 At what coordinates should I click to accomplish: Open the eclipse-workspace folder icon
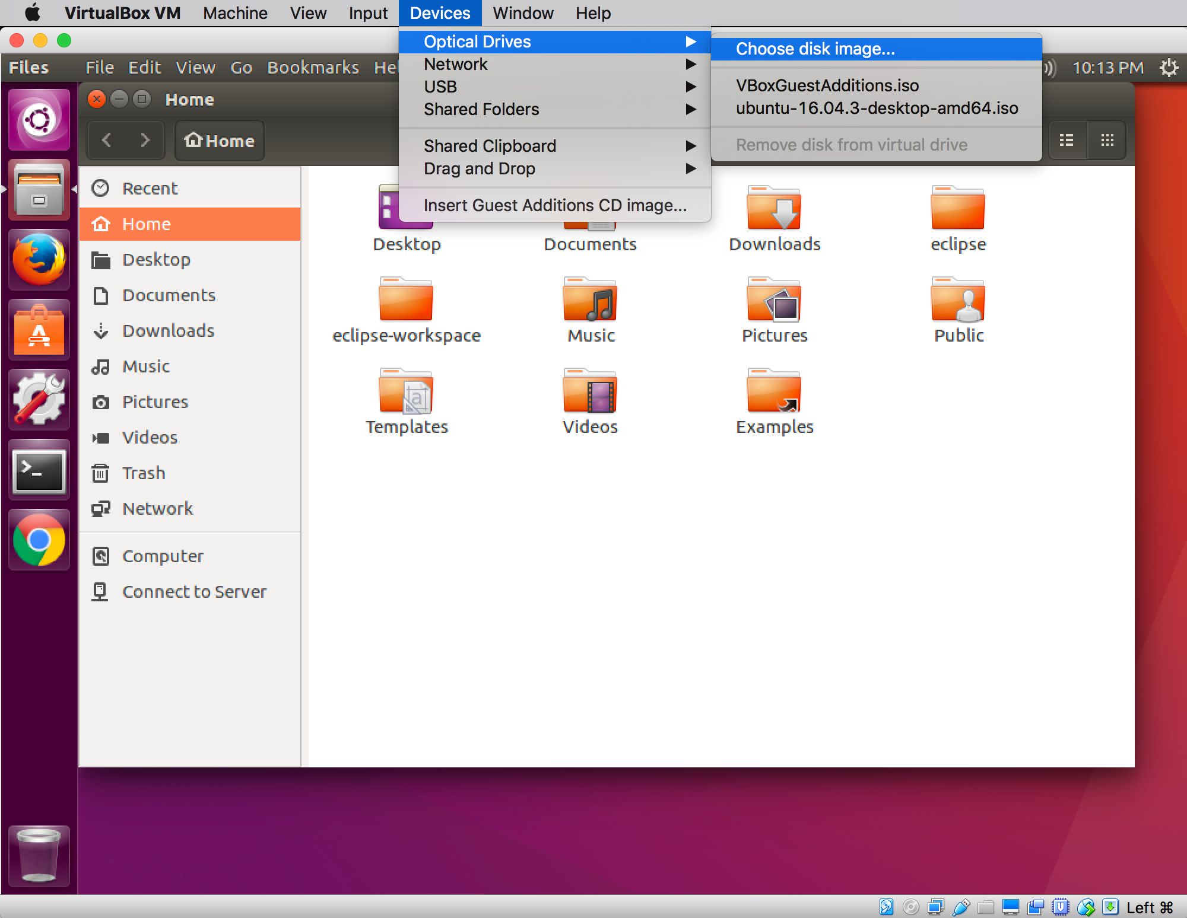coord(406,299)
